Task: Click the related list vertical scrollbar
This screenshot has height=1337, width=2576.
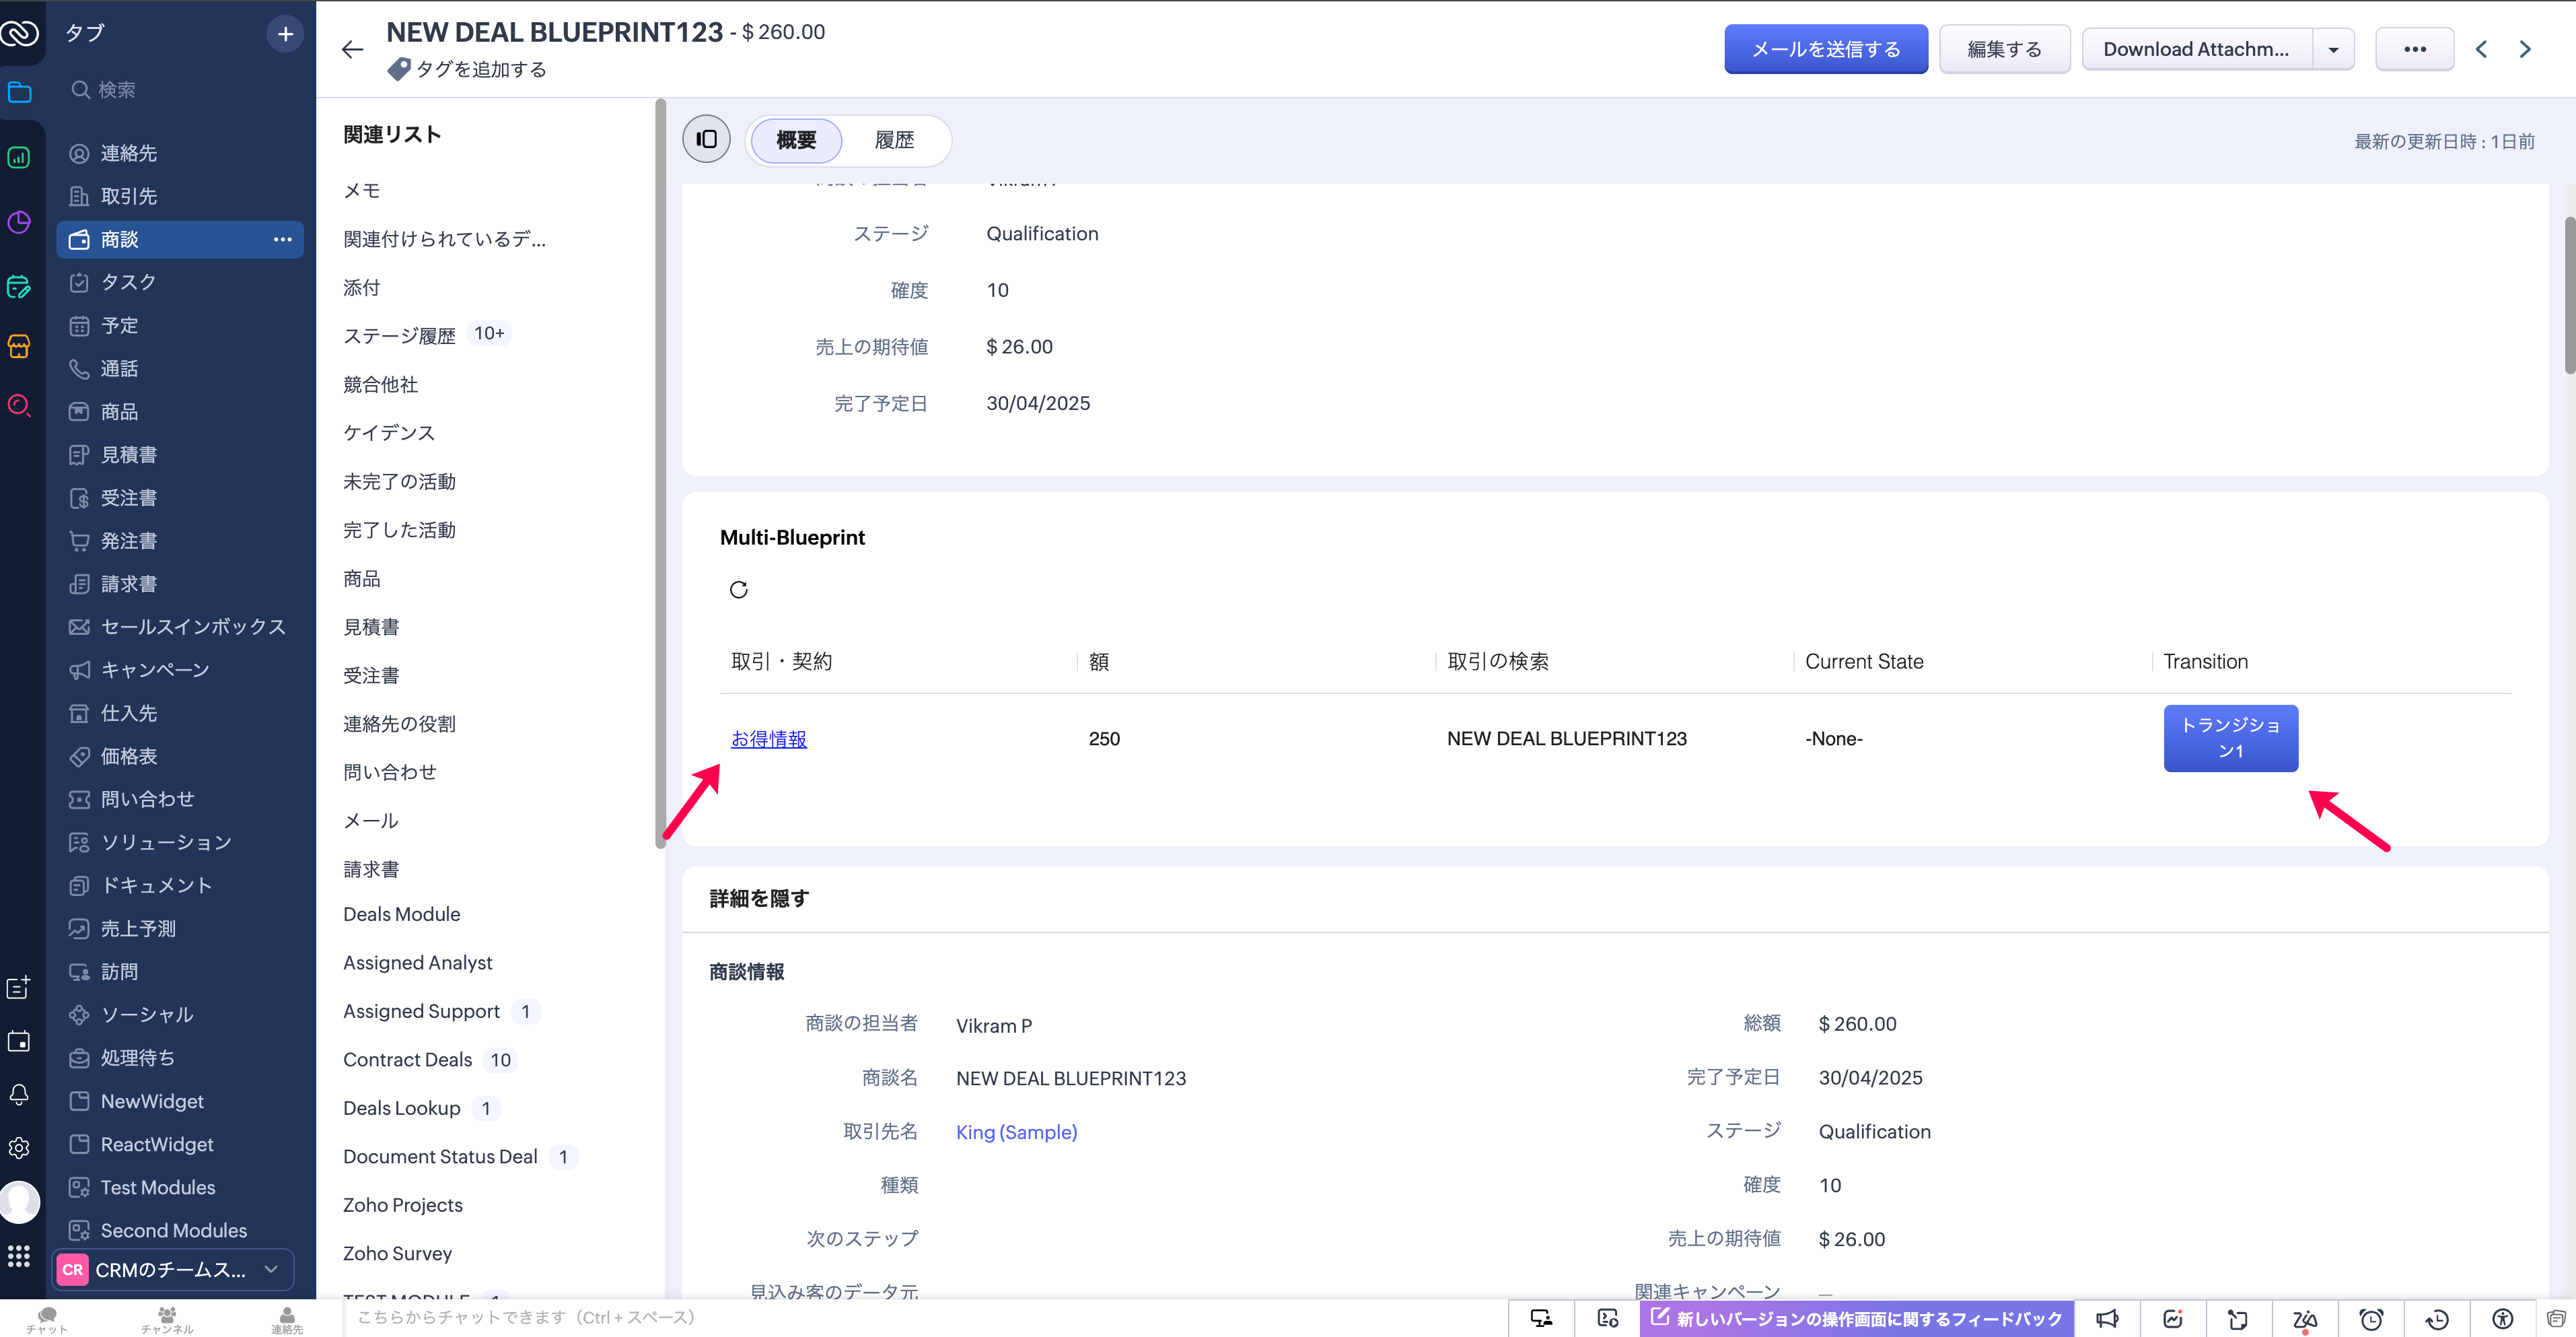Action: pos(660,471)
